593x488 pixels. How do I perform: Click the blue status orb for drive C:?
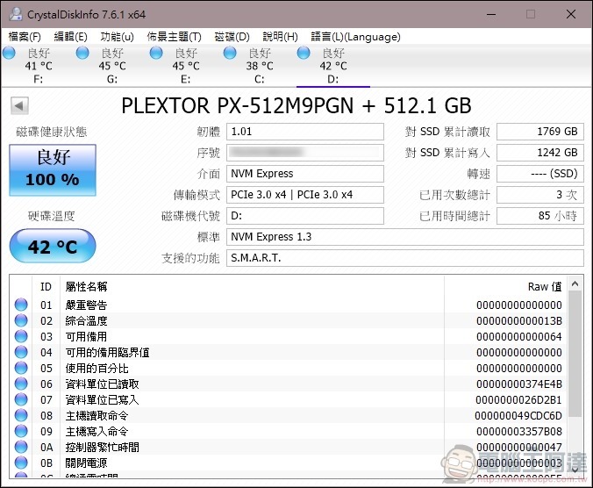coord(230,53)
